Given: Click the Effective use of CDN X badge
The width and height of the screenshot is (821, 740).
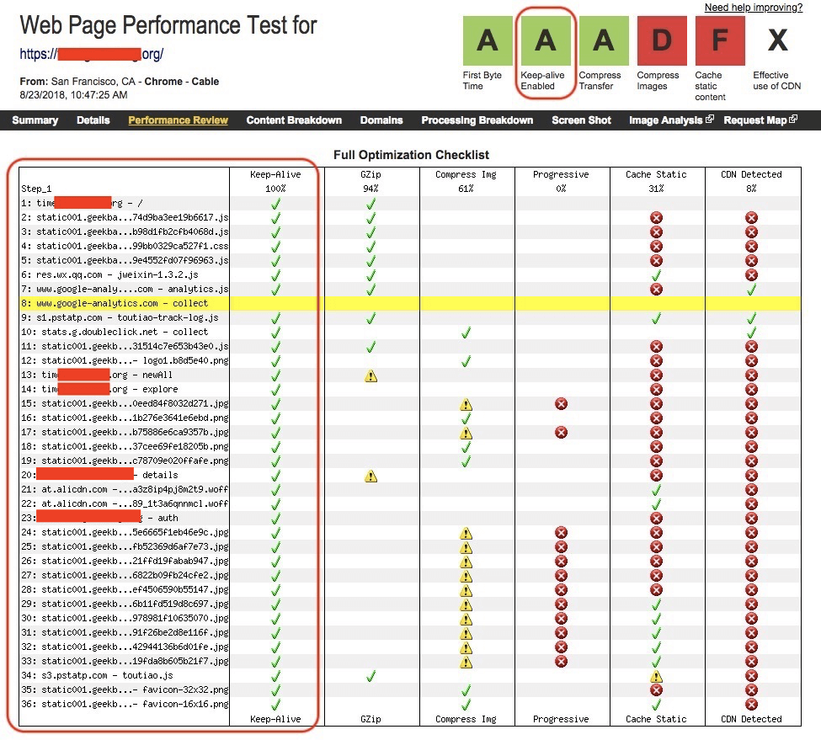Looking at the screenshot, I should coord(777,40).
